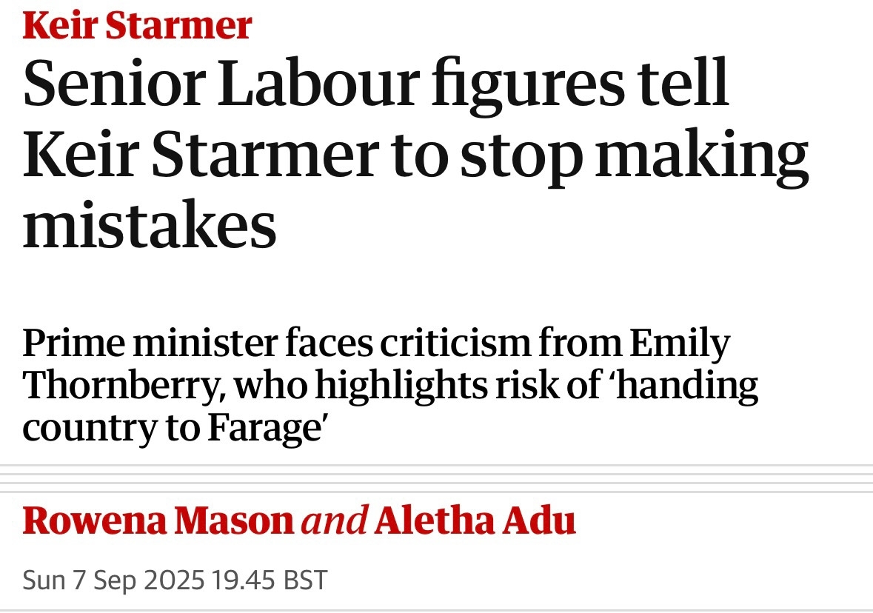
Task: Click author name Rowena Mason
Action: (158, 522)
